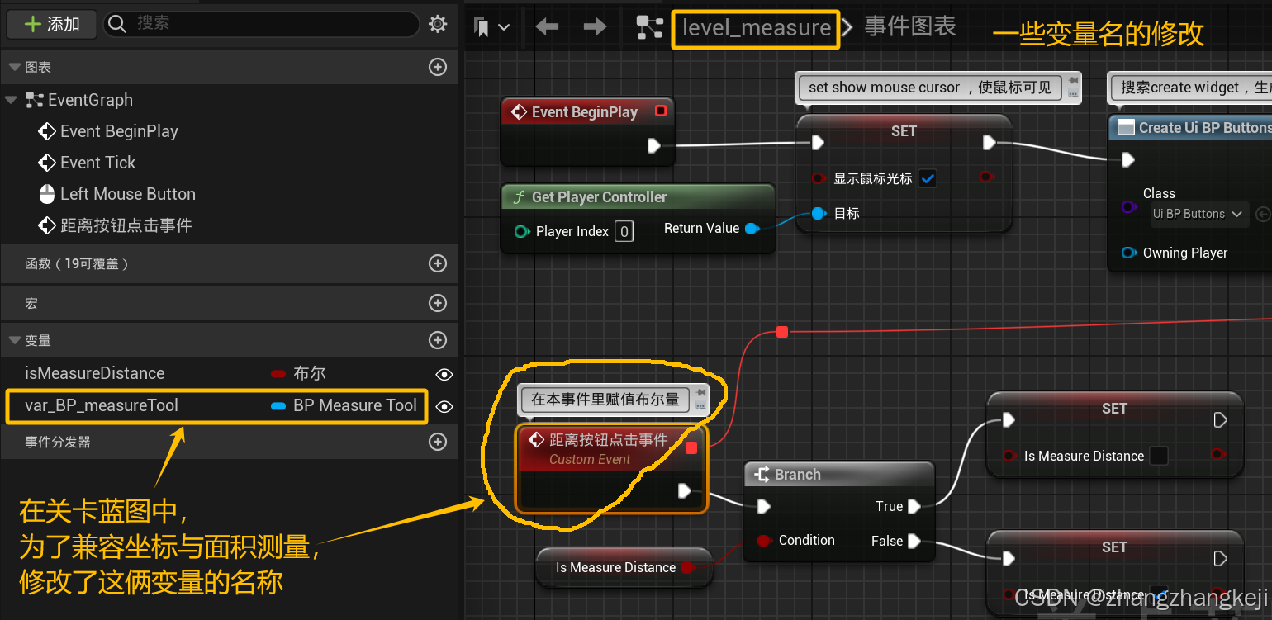Select the var_BP_measureTool variable

(102, 405)
